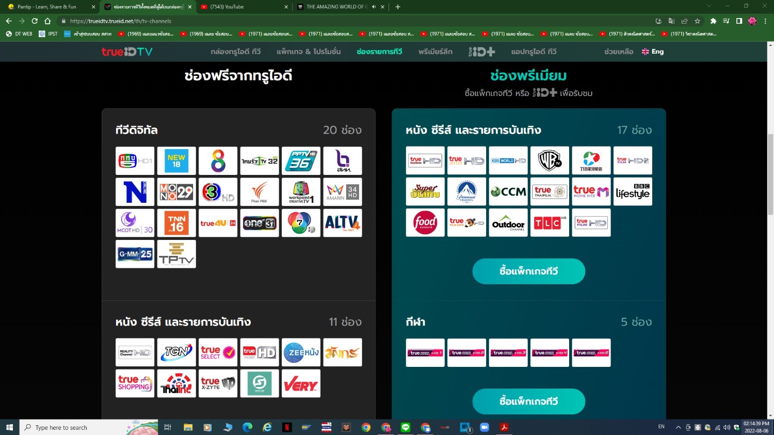Open the True4U 24 channel
Image resolution: width=774 pixels, height=435 pixels.
tap(218, 223)
